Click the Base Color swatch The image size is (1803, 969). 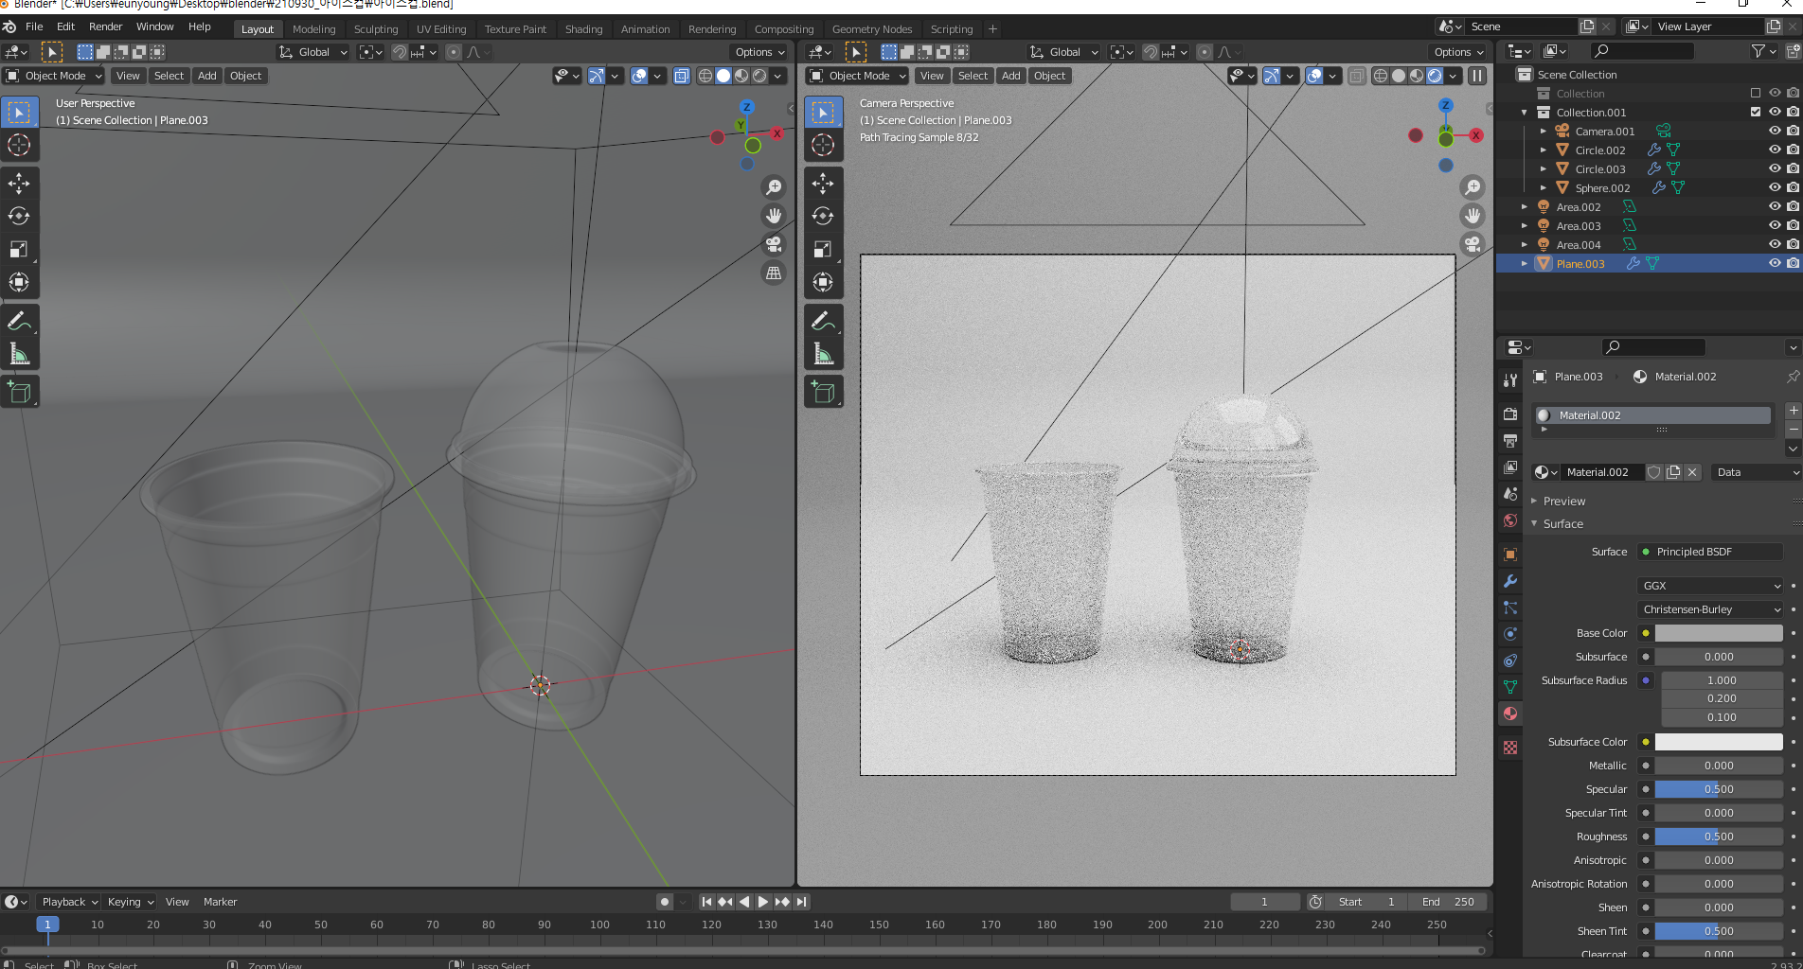coord(1718,633)
